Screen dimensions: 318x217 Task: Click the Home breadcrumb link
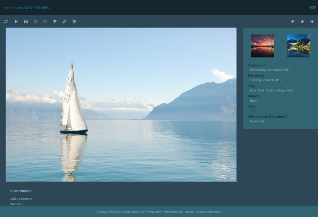tap(8, 8)
